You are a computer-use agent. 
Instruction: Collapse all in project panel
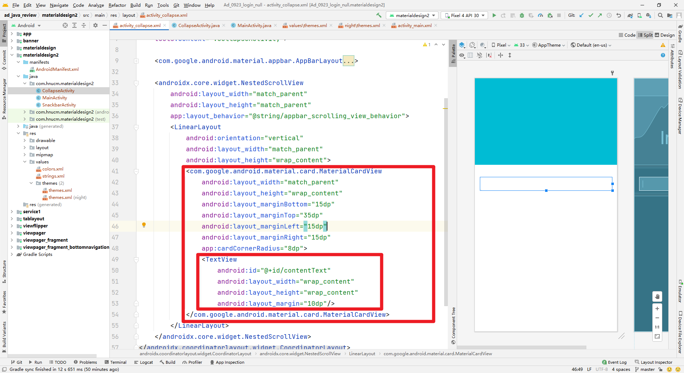pos(83,25)
